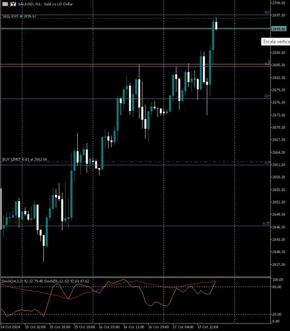Viewport: 290px width, 331px height.
Task: Click the 2676.30 price scale label
Action: pos(279,102)
